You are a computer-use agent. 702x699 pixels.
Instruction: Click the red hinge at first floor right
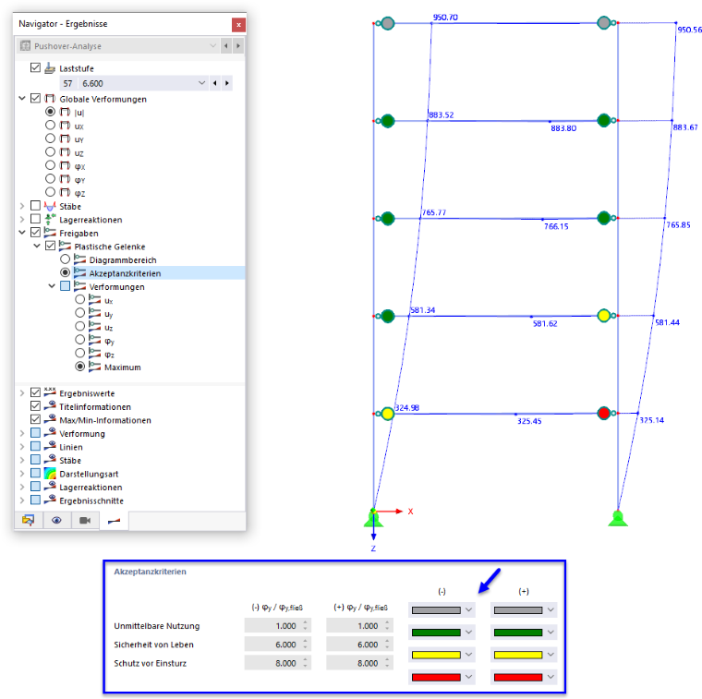pyautogui.click(x=603, y=413)
